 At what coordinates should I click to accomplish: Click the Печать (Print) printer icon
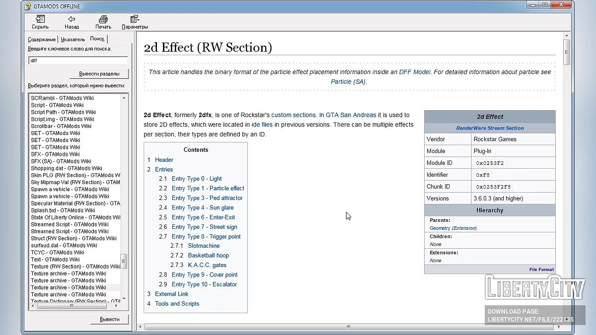[x=103, y=19]
